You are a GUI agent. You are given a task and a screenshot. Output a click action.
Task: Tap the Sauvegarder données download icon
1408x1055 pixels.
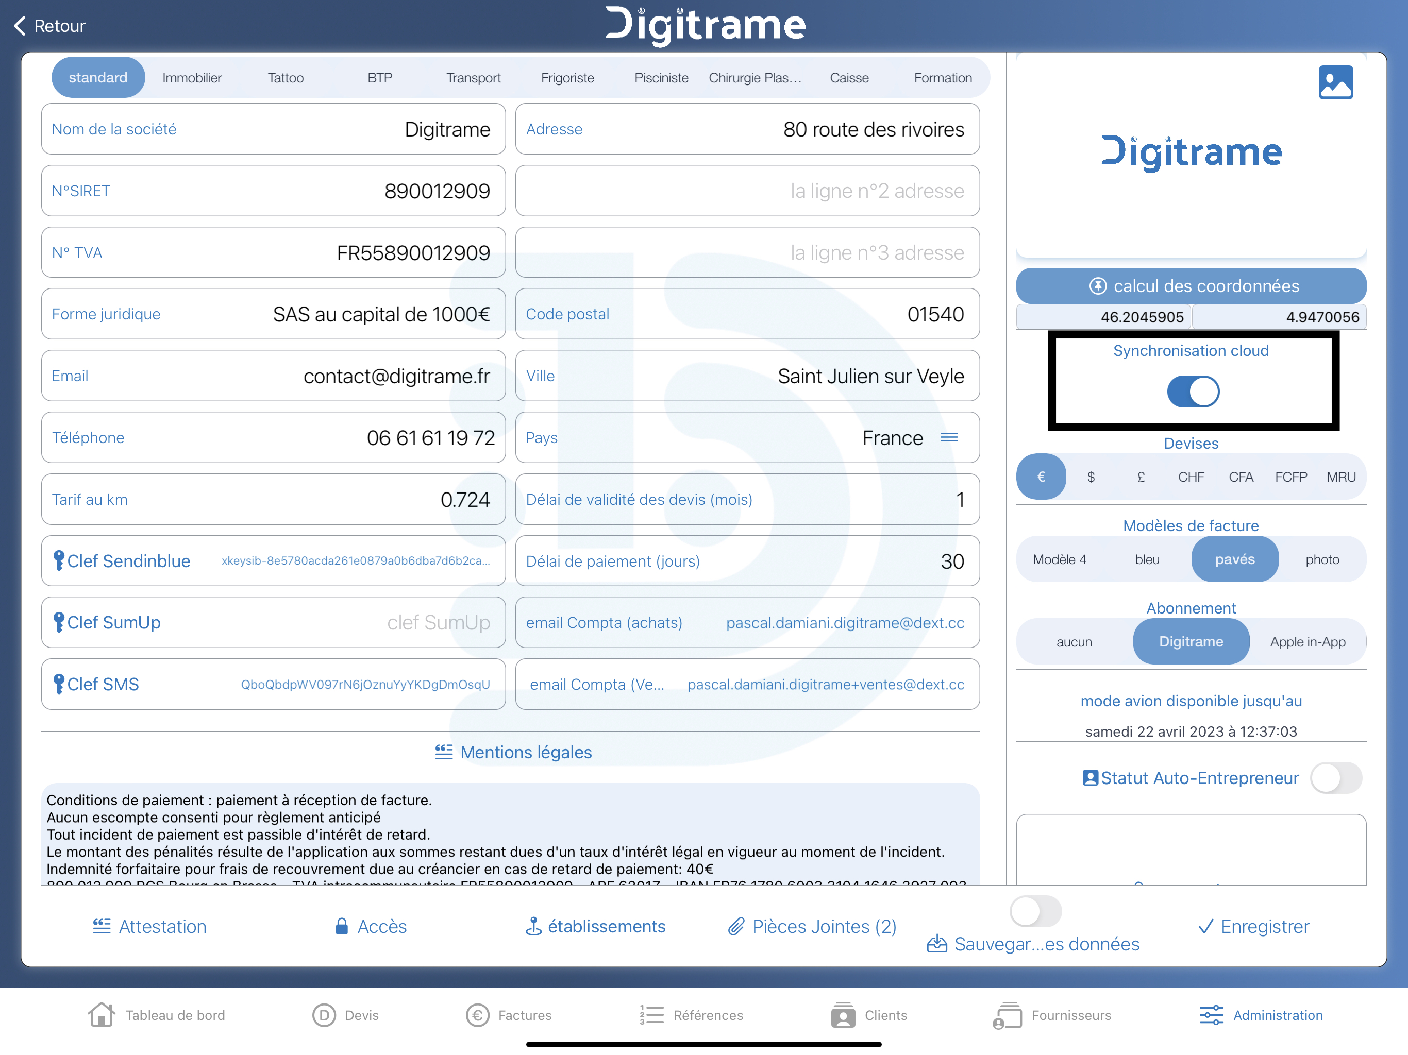click(x=937, y=944)
